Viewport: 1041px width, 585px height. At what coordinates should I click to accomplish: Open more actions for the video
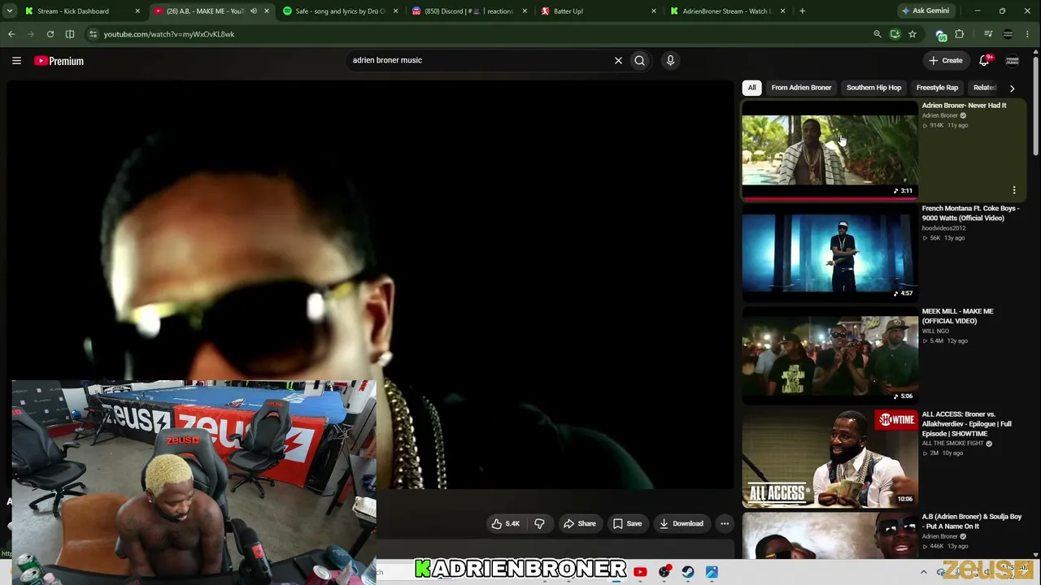tap(725, 523)
